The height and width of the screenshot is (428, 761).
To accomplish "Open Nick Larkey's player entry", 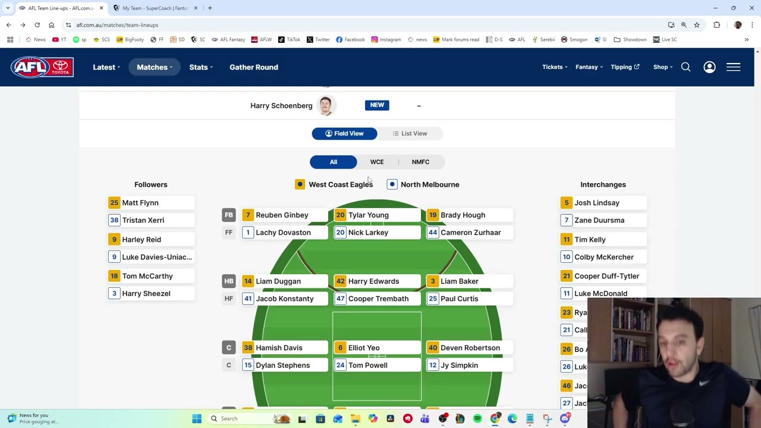I will pos(377,232).
